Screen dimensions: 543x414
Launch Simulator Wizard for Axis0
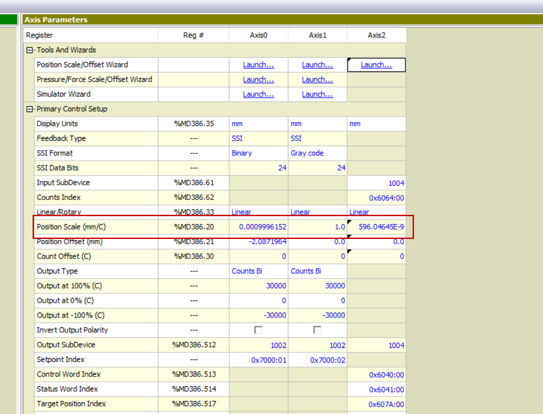[x=259, y=94]
